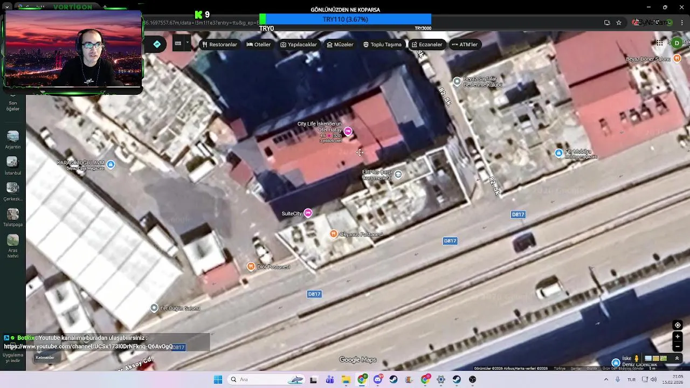Open a new browser tab
The image size is (690, 388).
click(105, 7)
